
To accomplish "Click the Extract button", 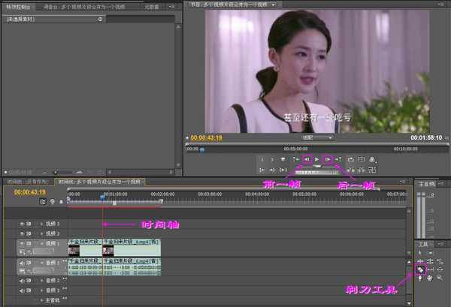I will [x=362, y=170].
